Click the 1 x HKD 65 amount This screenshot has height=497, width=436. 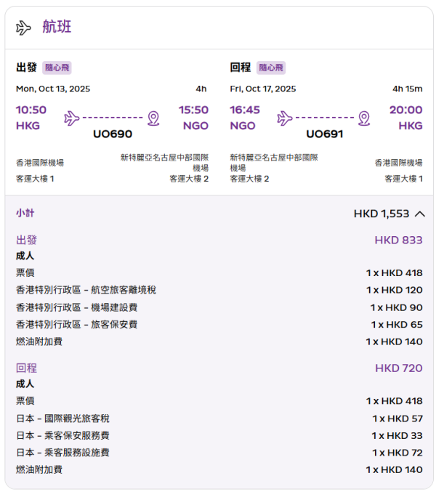point(397,325)
